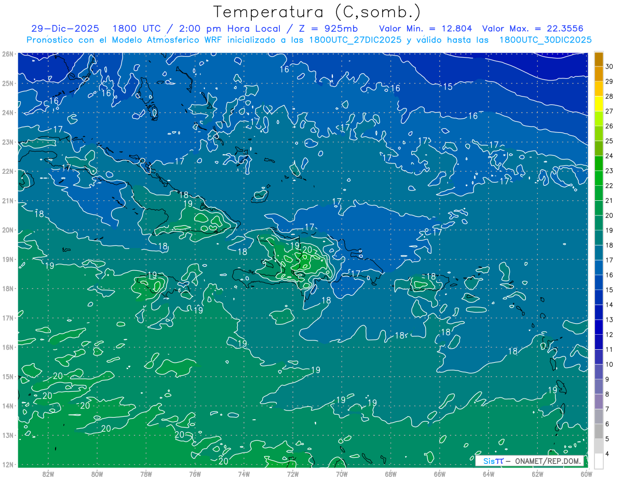The width and height of the screenshot is (623, 481).
Task: Click the "1800 UTC" time in header
Action: (x=137, y=29)
